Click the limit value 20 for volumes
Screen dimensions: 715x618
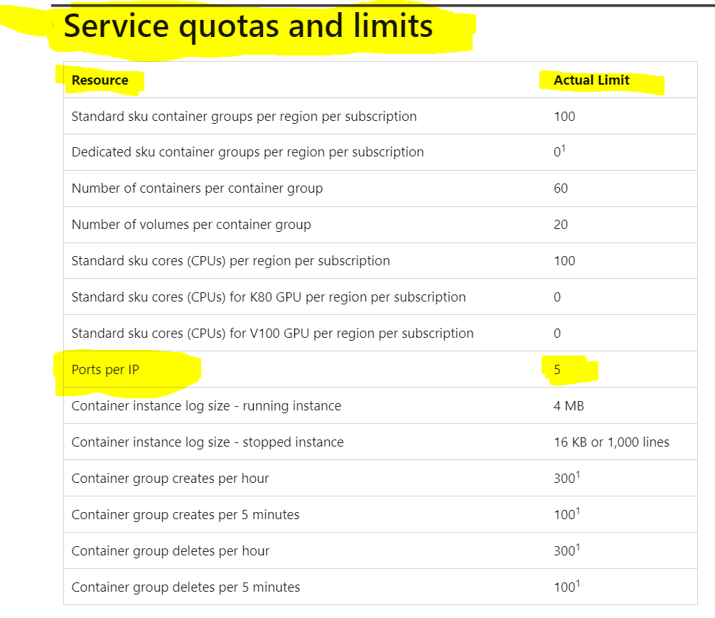(x=561, y=225)
